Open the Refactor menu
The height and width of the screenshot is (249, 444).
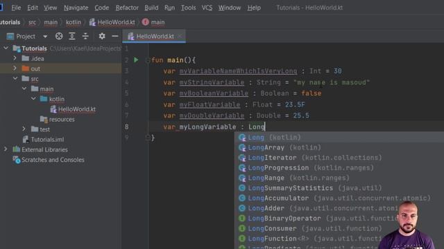127,8
